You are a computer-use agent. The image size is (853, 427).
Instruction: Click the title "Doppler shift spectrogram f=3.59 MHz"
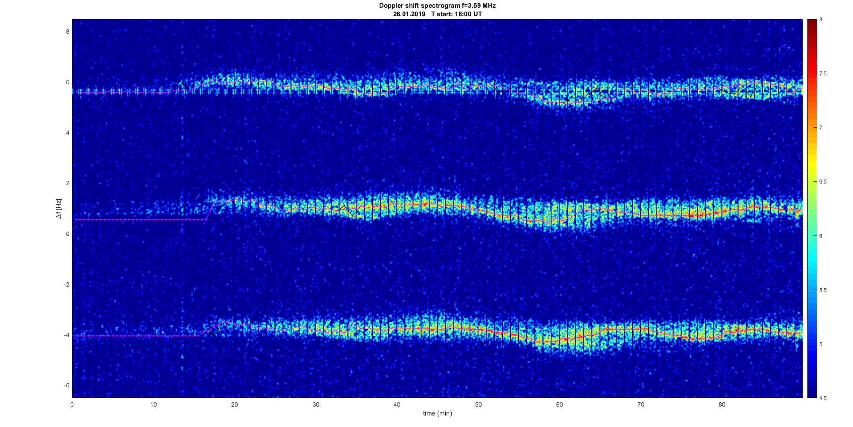point(437,6)
